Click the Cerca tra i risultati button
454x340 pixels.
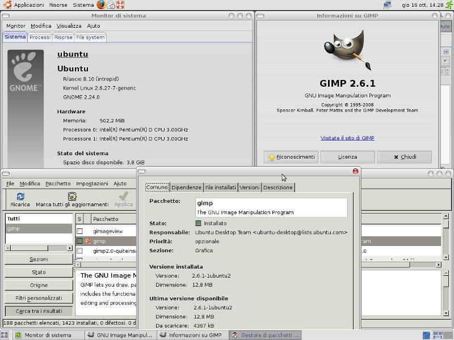(x=39, y=311)
